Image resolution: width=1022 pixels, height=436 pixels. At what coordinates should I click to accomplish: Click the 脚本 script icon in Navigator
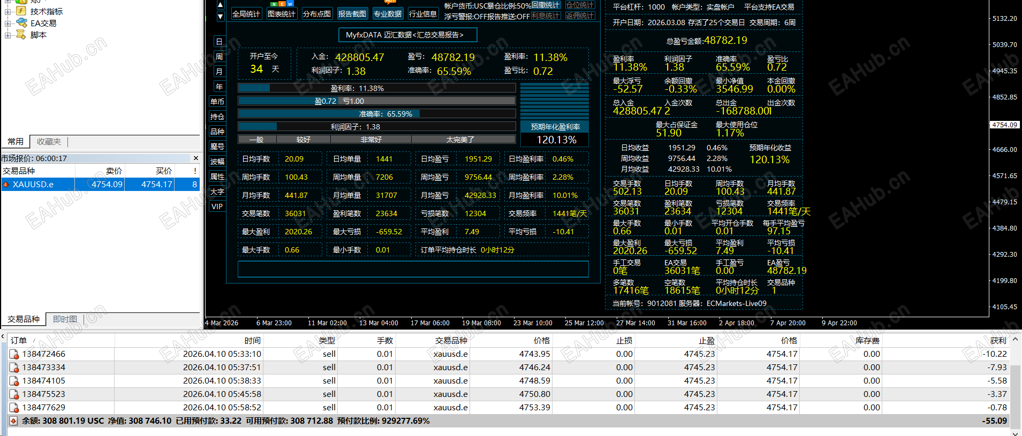(21, 34)
